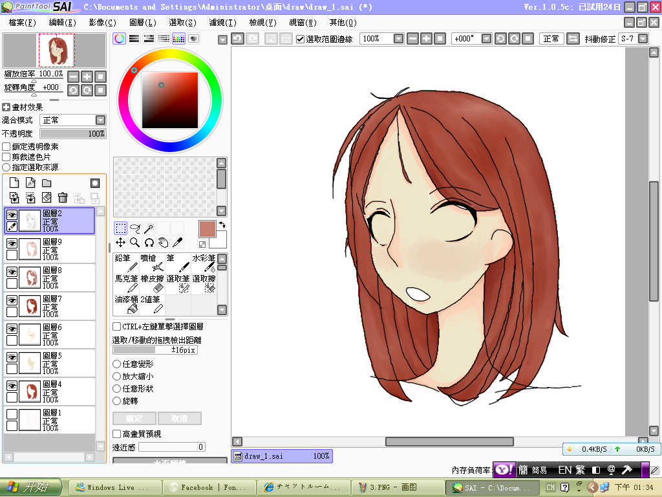Click the 確定 confirm button
The width and height of the screenshot is (662, 497).
tap(134, 419)
